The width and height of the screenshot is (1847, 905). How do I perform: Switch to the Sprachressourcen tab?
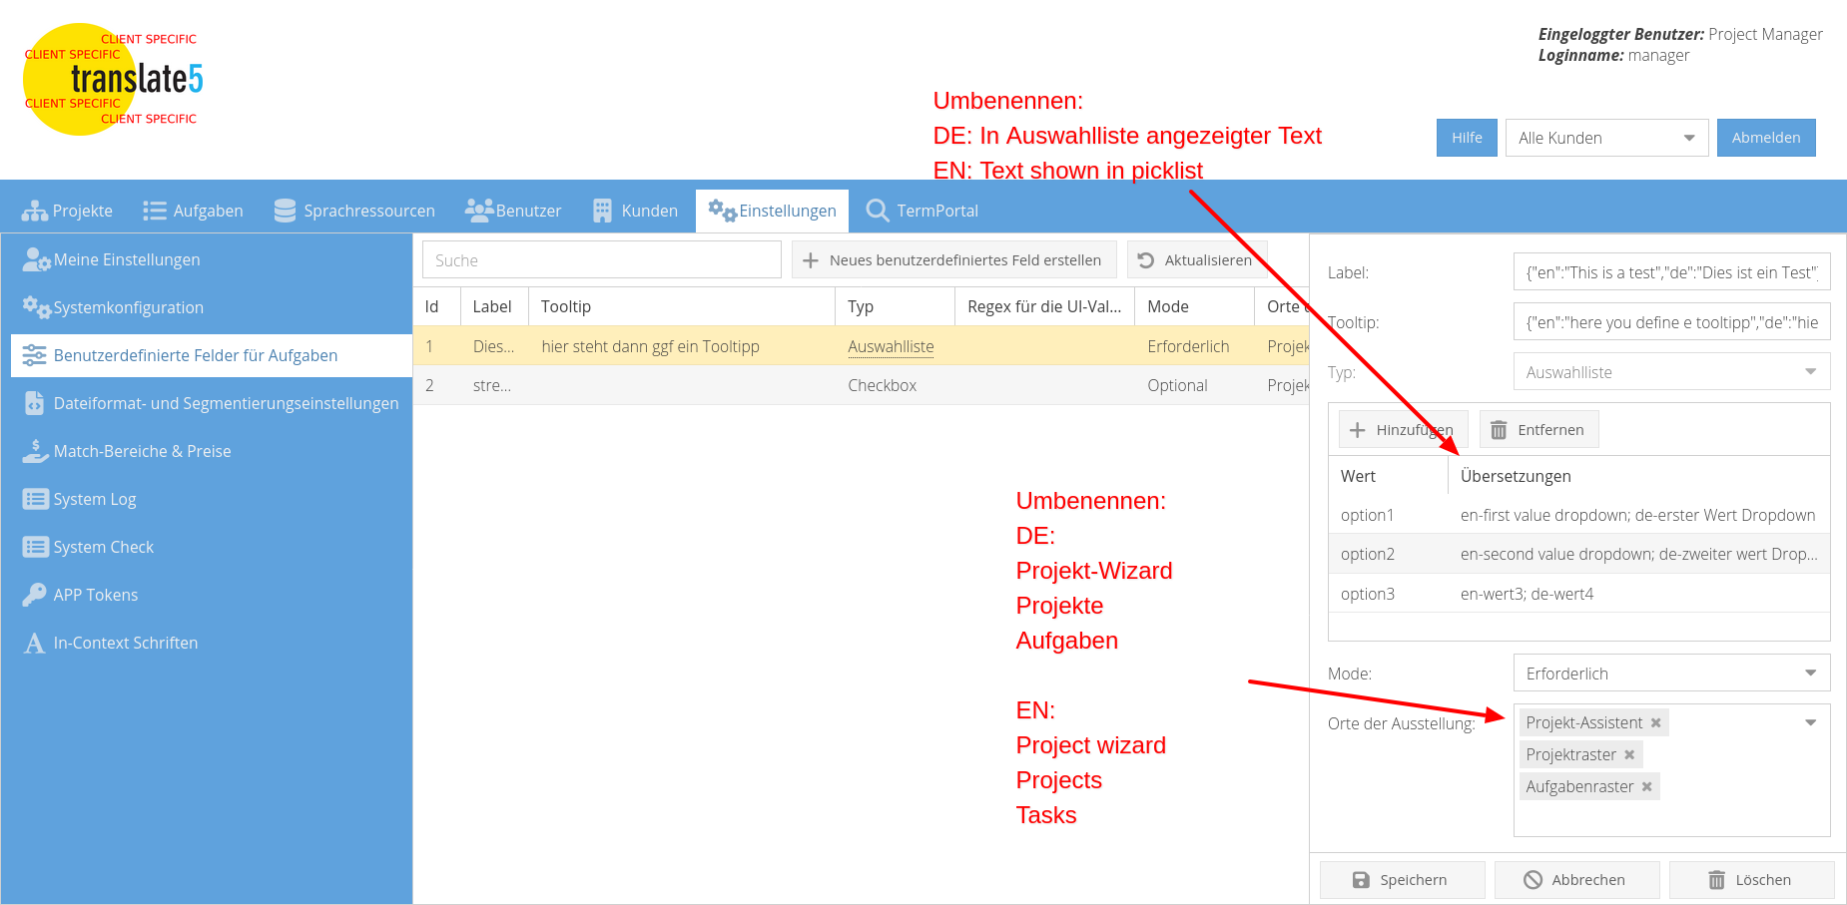[354, 211]
